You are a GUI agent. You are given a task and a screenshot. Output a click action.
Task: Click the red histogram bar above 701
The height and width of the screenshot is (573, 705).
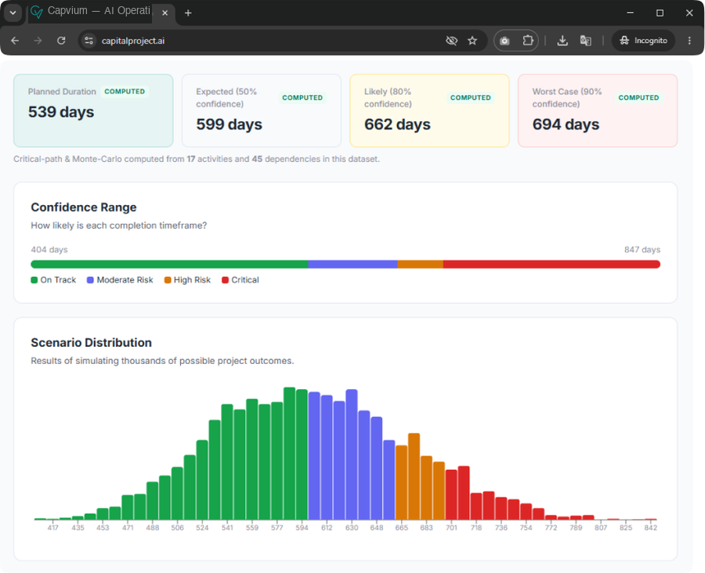point(451,495)
